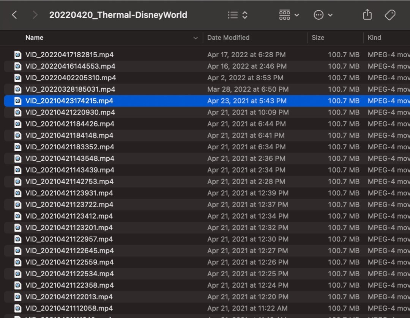410x318 pixels.
Task: Click date 'Apr 21, 2021 at 10:09 PM'
Action: (x=248, y=112)
